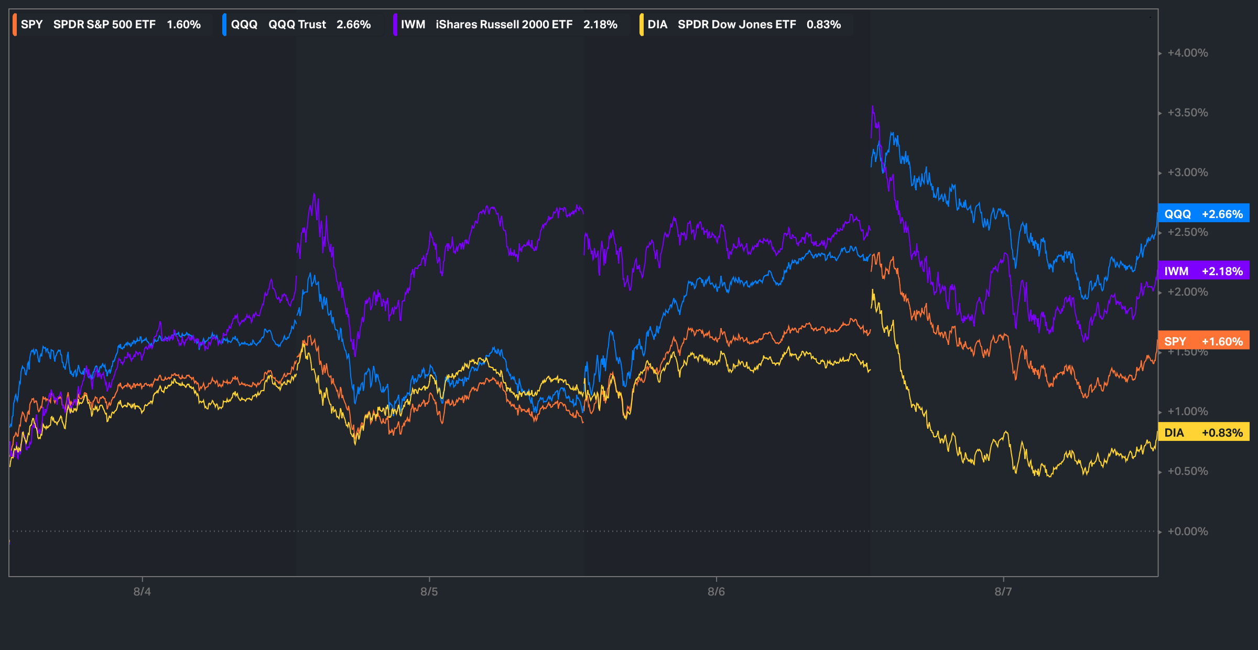
Task: Click the +0.00% baseline axis label
Action: (x=1188, y=532)
